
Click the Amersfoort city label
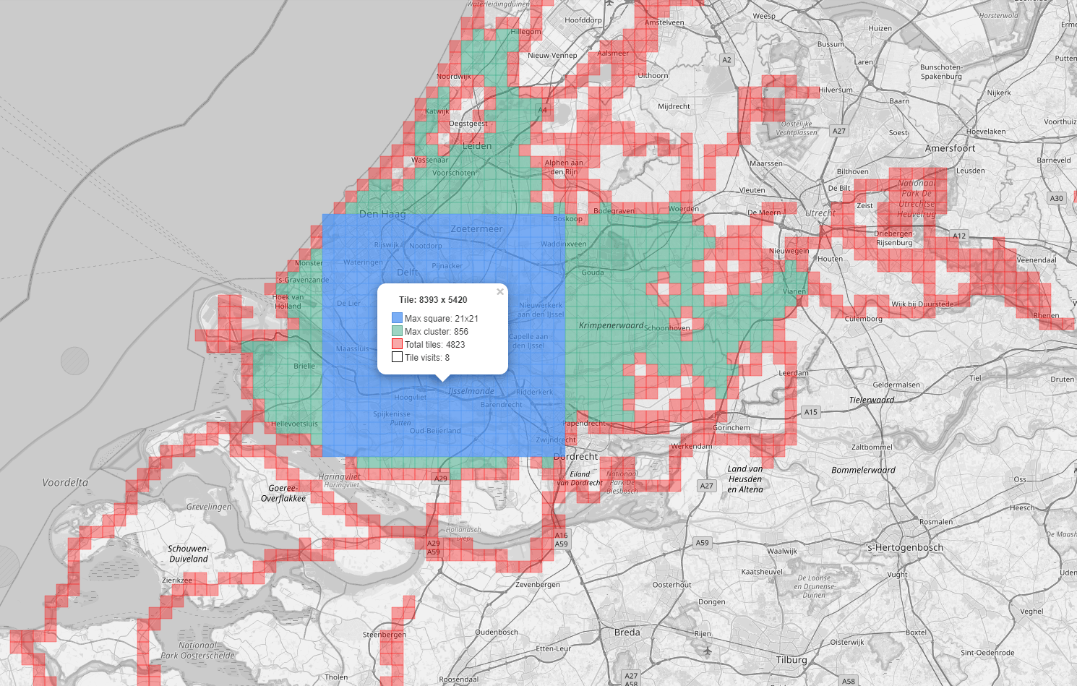pyautogui.click(x=951, y=148)
